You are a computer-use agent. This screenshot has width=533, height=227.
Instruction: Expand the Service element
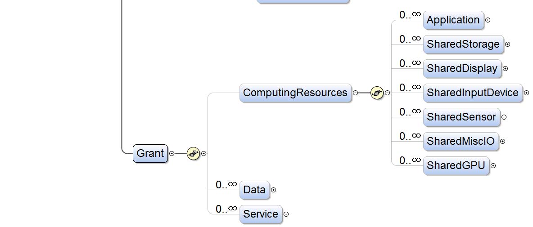point(286,214)
